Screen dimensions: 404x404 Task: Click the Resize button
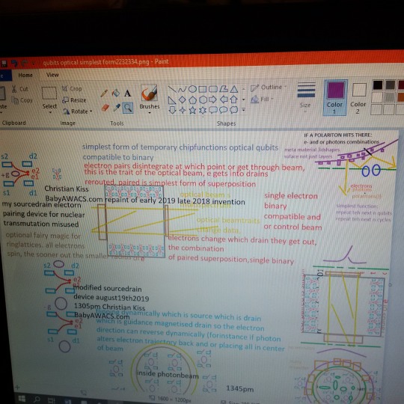74,100
